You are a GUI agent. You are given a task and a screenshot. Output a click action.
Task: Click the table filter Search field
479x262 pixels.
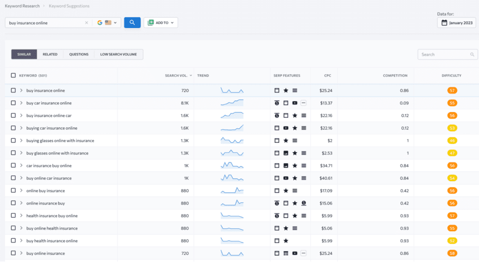point(444,55)
